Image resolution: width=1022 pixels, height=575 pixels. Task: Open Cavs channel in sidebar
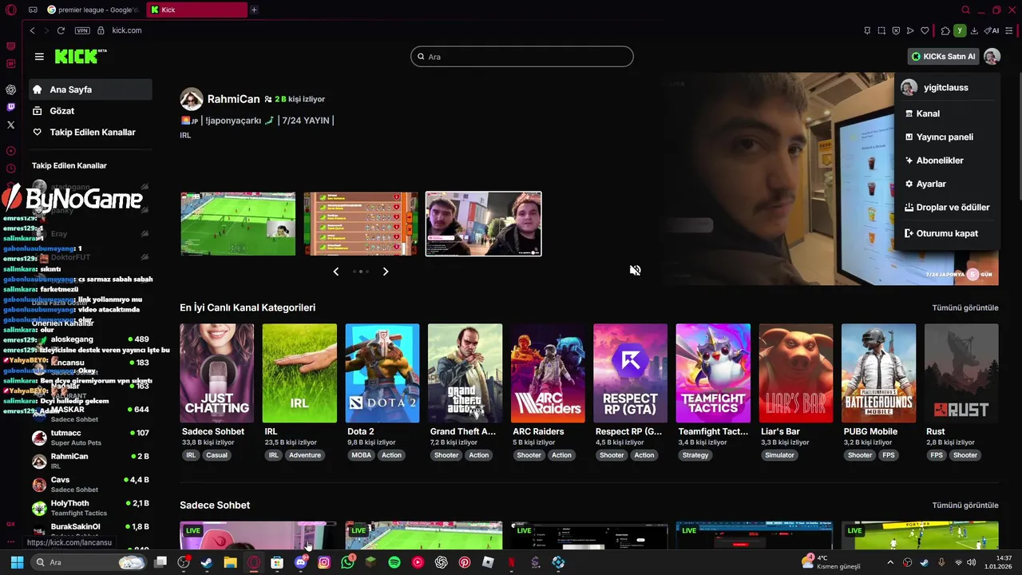pos(90,485)
